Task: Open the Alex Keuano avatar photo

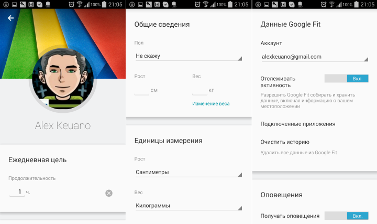Action: point(63,79)
